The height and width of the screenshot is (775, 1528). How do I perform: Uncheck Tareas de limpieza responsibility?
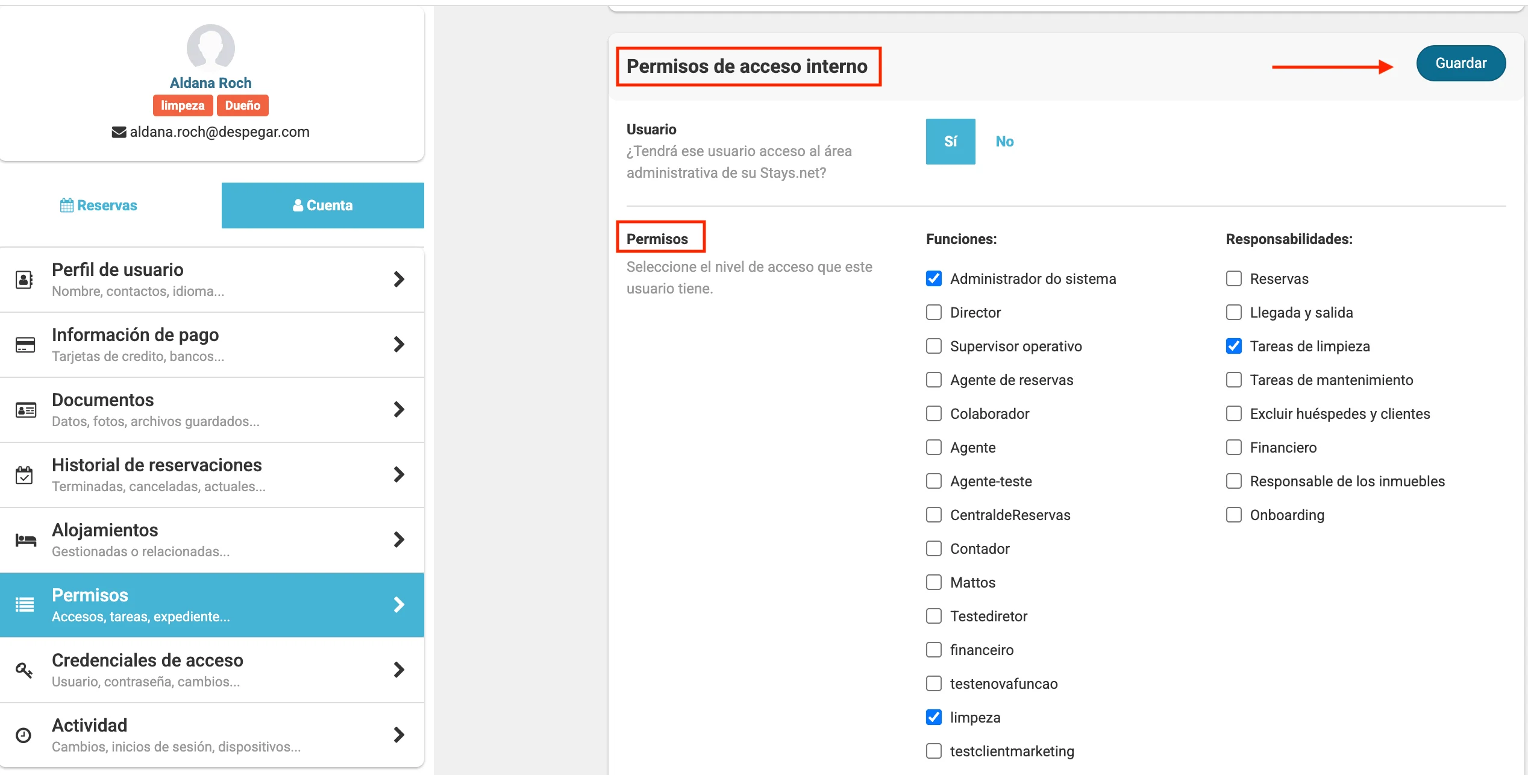click(1233, 346)
